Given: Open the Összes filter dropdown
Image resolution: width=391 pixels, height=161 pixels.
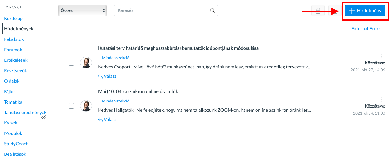Looking at the screenshot, I should (82, 10).
